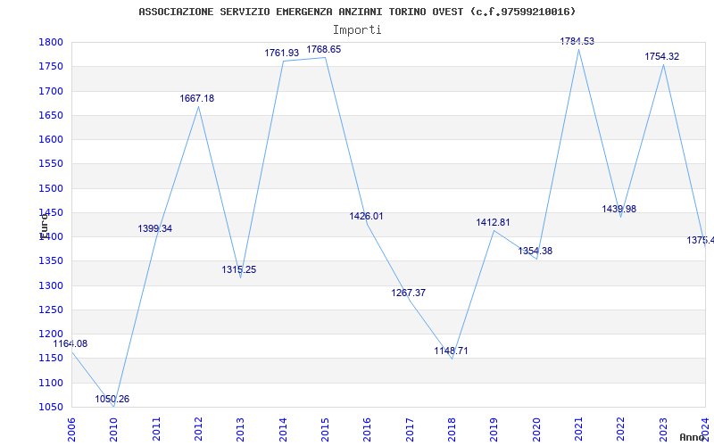
Task: Click the 1050 value on y-axis
Action: point(51,408)
